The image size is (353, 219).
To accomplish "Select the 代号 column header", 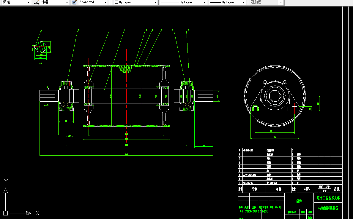I will 254,189.
